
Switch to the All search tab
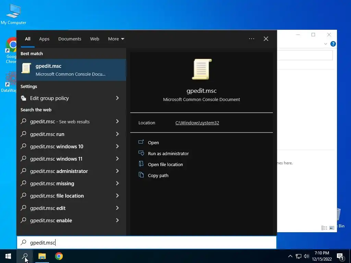[27, 39]
